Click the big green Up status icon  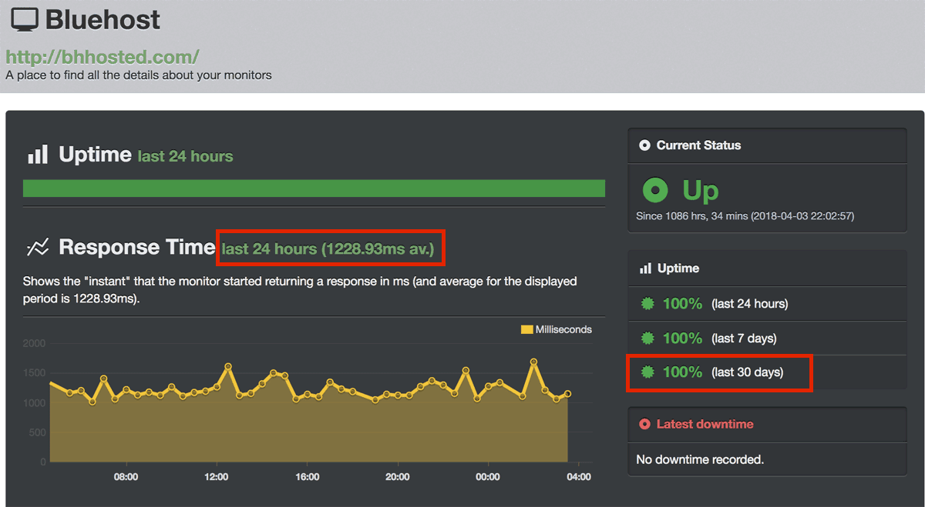655,190
